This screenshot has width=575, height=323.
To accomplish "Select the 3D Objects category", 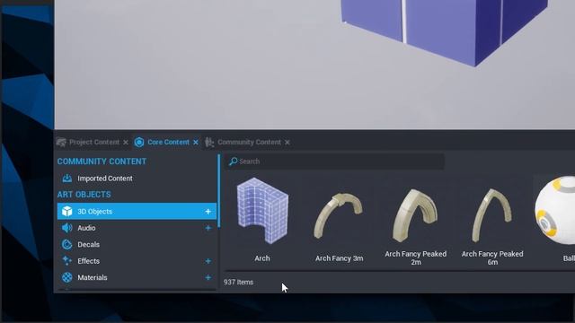I will click(137, 212).
